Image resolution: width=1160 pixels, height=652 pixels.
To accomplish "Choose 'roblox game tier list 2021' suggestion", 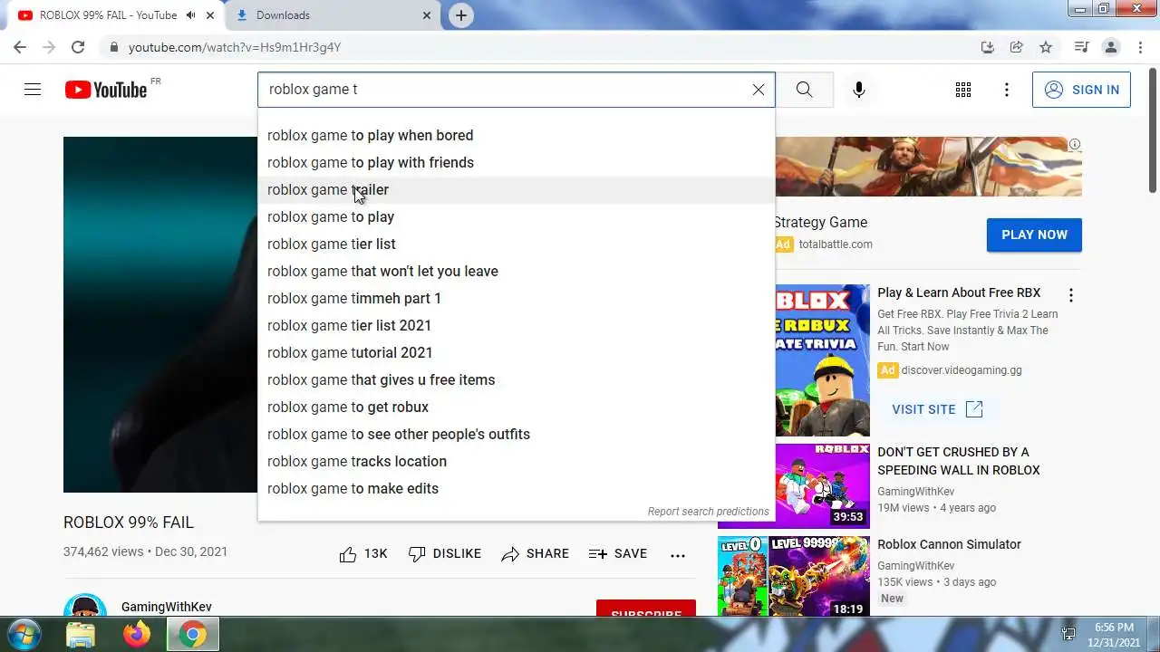I will [x=517, y=326].
